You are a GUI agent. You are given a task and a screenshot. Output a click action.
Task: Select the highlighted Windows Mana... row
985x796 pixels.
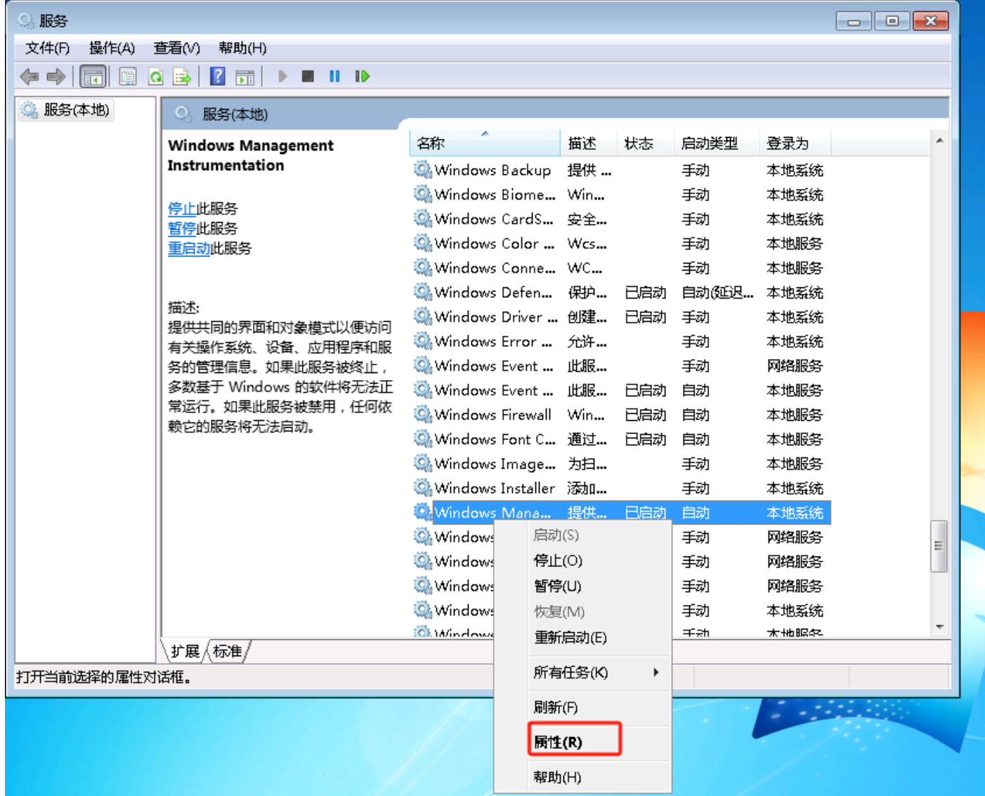(x=621, y=512)
